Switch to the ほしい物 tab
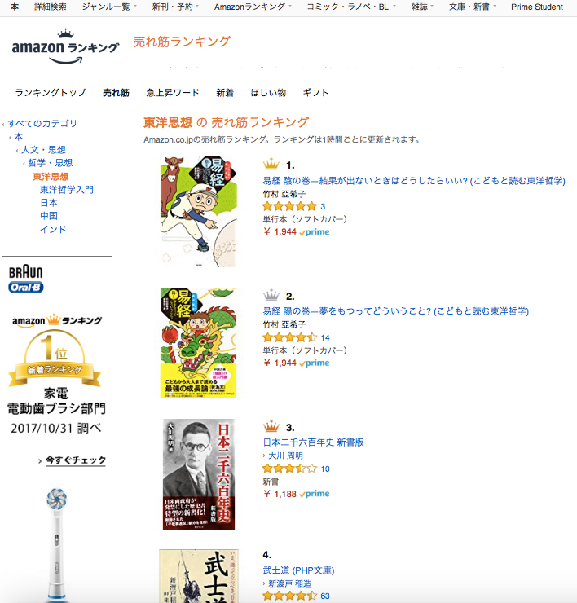 [268, 93]
